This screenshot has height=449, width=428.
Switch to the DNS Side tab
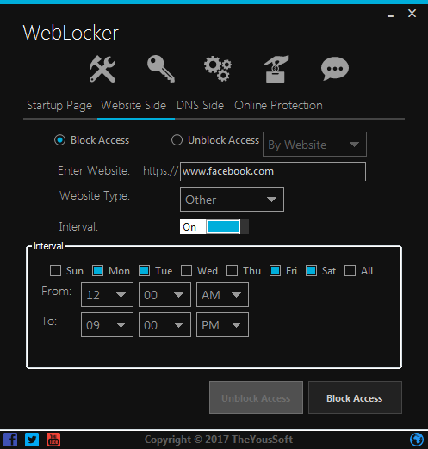200,106
